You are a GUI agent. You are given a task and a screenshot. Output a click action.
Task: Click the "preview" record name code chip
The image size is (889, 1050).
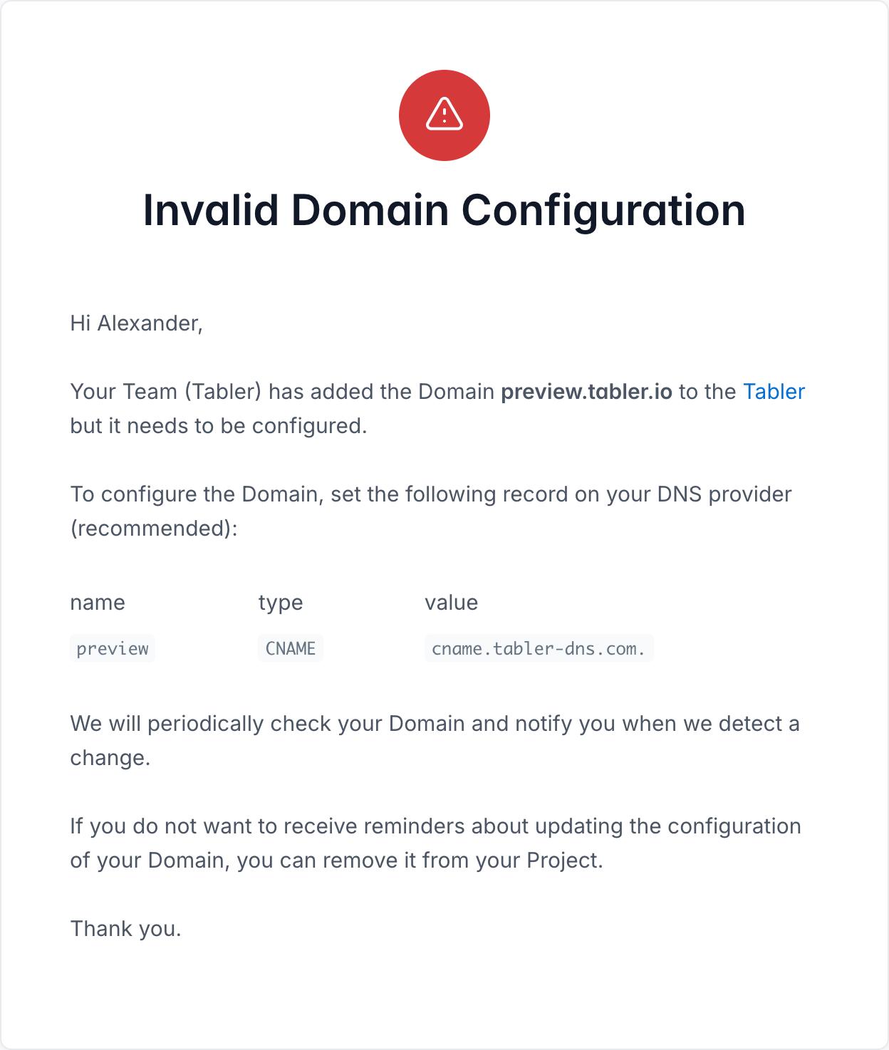pos(113,649)
